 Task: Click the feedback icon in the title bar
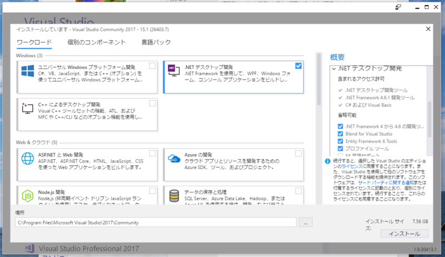point(398,7)
